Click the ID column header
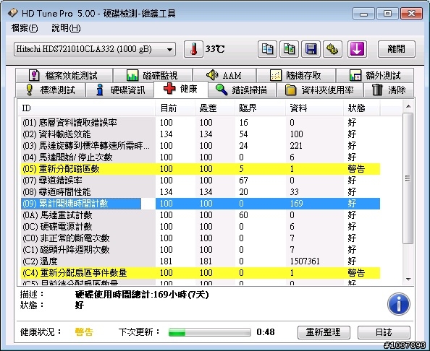430x351 pixels. tap(86, 108)
